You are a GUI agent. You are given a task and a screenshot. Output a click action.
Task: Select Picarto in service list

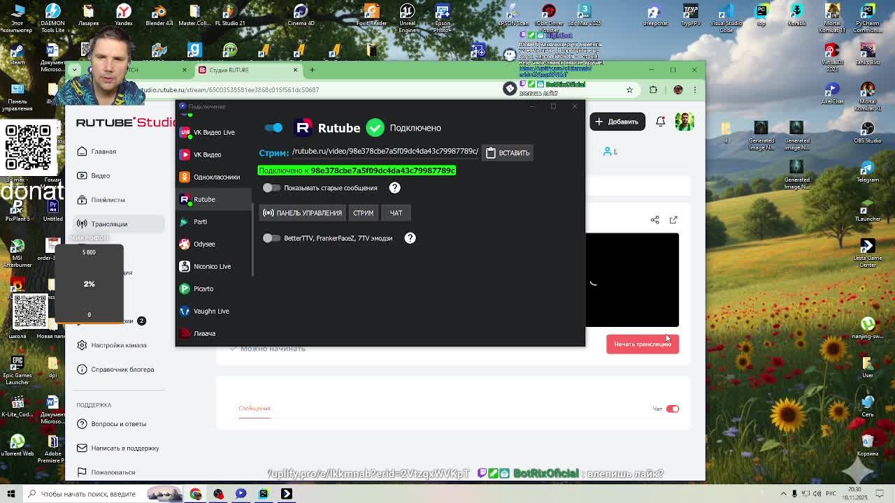[213, 289]
